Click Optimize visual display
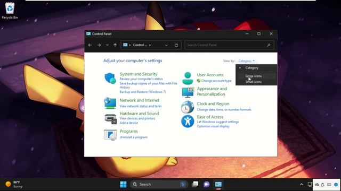341x191 pixels. click(x=213, y=126)
